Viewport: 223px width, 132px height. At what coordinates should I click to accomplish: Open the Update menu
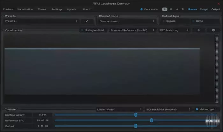(x=72, y=9)
